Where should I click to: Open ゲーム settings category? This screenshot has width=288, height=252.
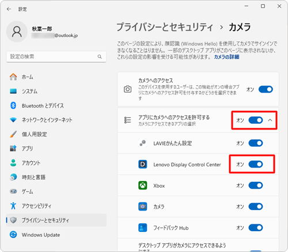[56, 192]
